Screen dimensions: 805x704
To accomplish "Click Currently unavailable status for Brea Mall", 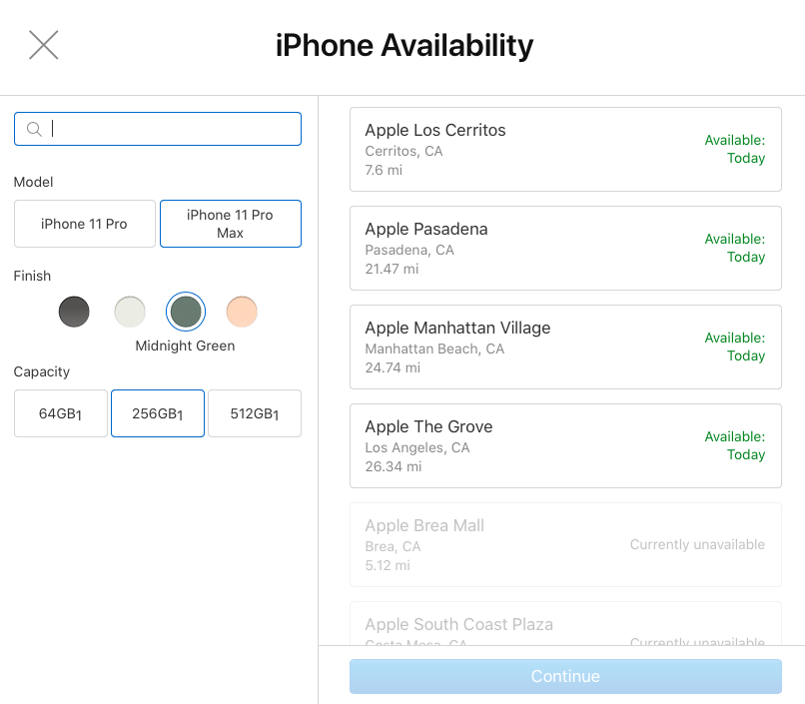I will [x=698, y=545].
